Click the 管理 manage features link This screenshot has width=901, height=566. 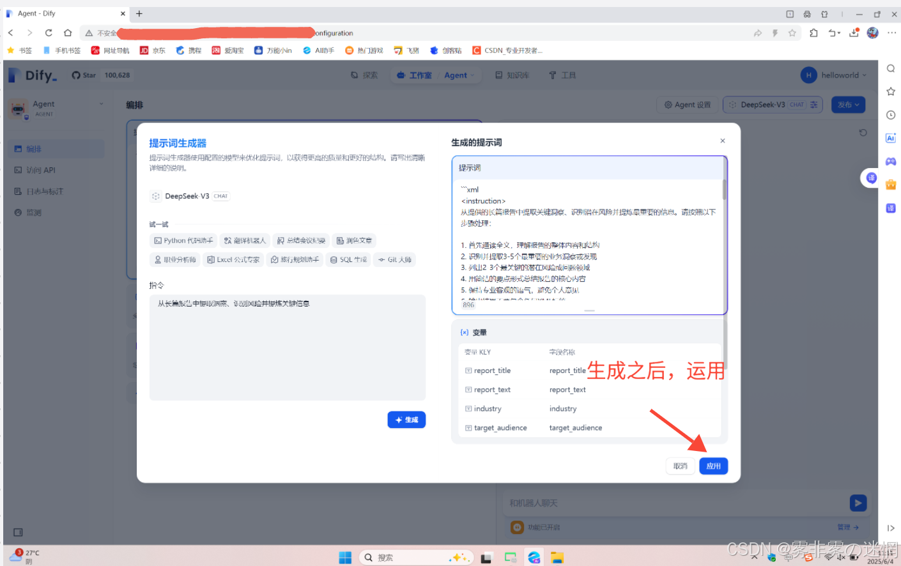pos(848,528)
